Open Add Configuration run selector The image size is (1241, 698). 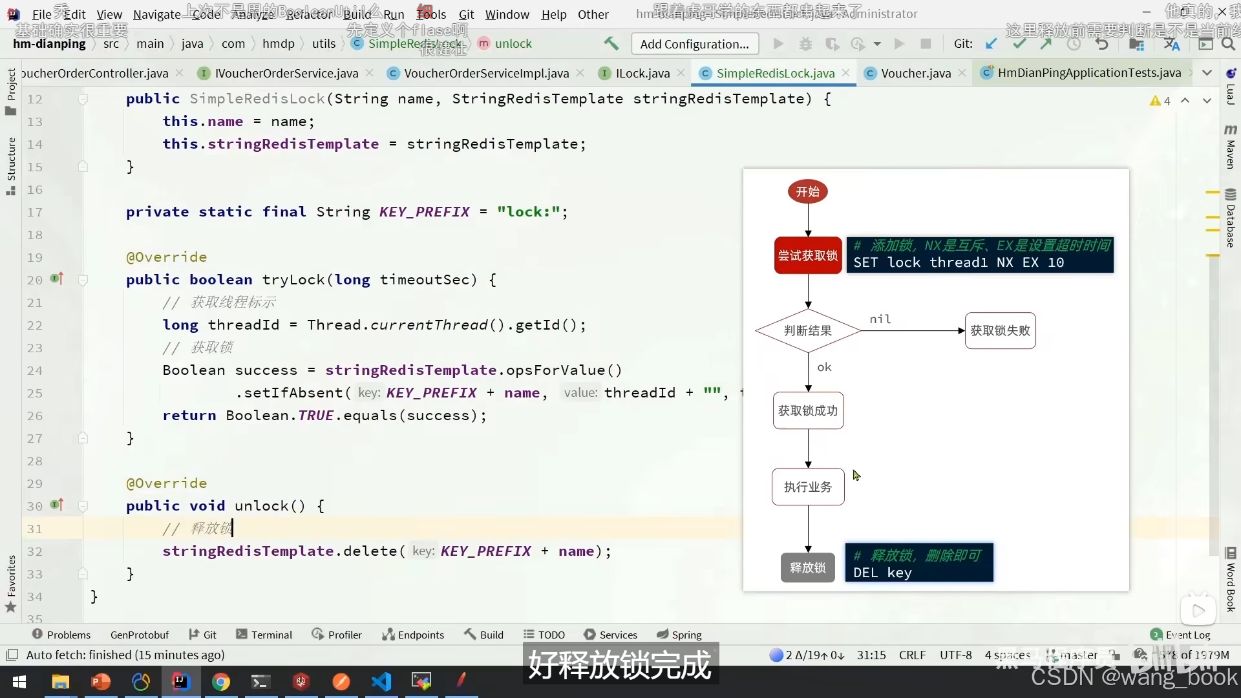[694, 44]
